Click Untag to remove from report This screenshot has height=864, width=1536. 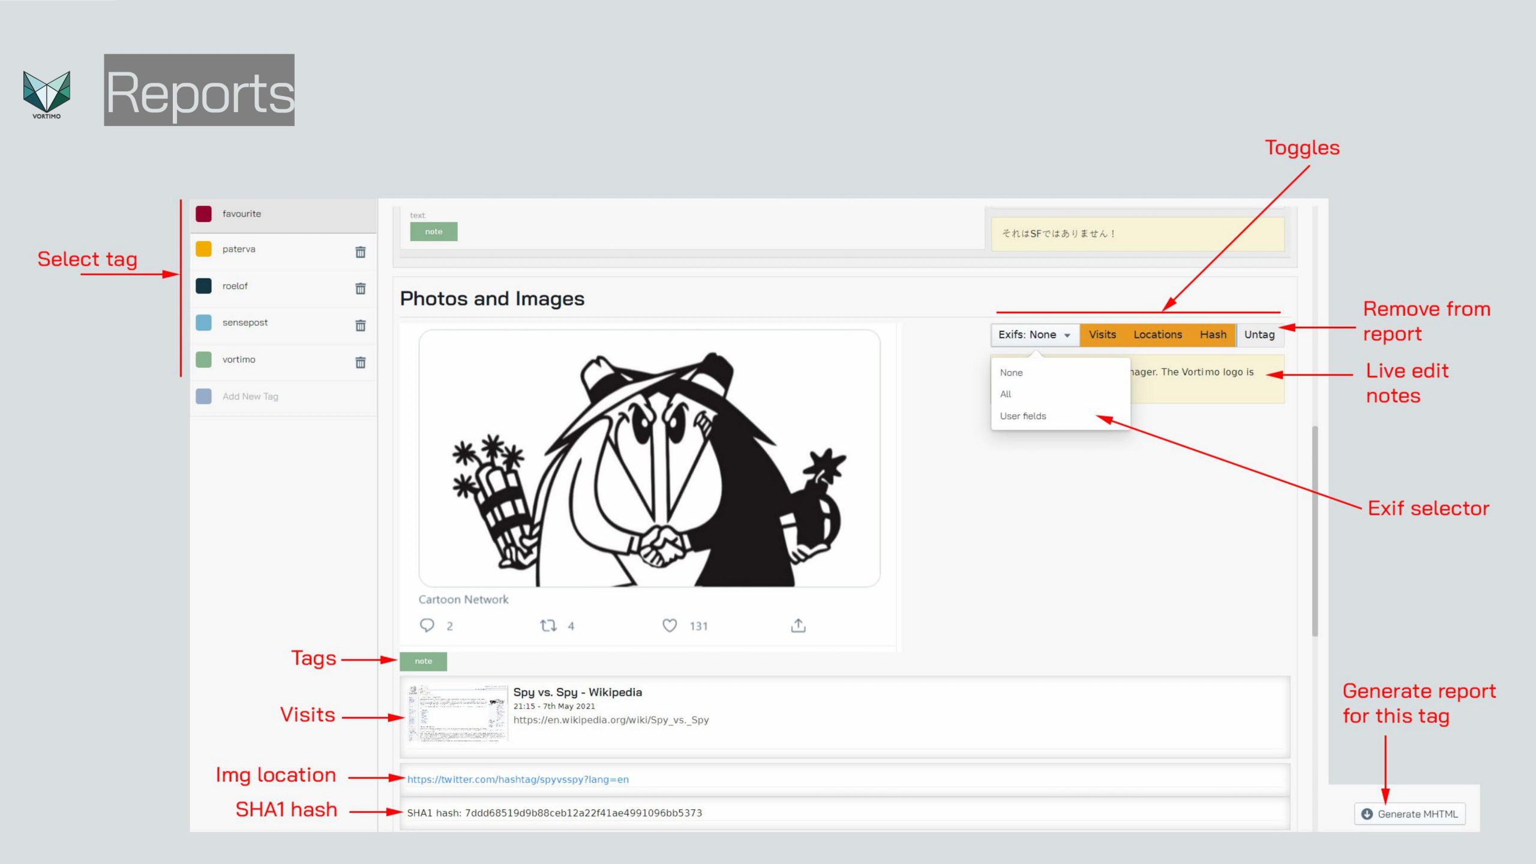(x=1259, y=335)
